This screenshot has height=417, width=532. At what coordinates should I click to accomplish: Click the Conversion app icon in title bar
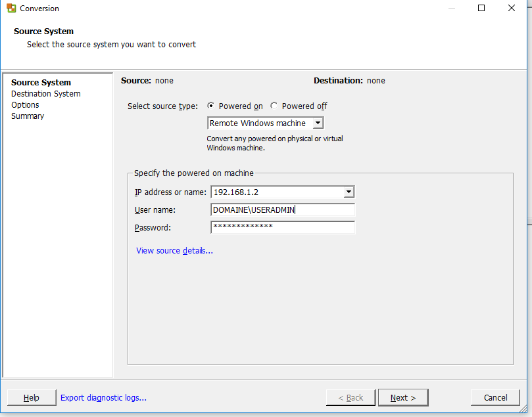(x=11, y=8)
